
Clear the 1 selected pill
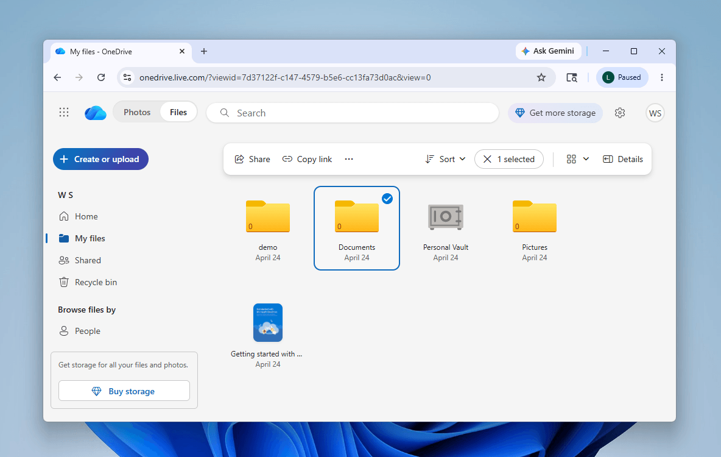coord(509,159)
